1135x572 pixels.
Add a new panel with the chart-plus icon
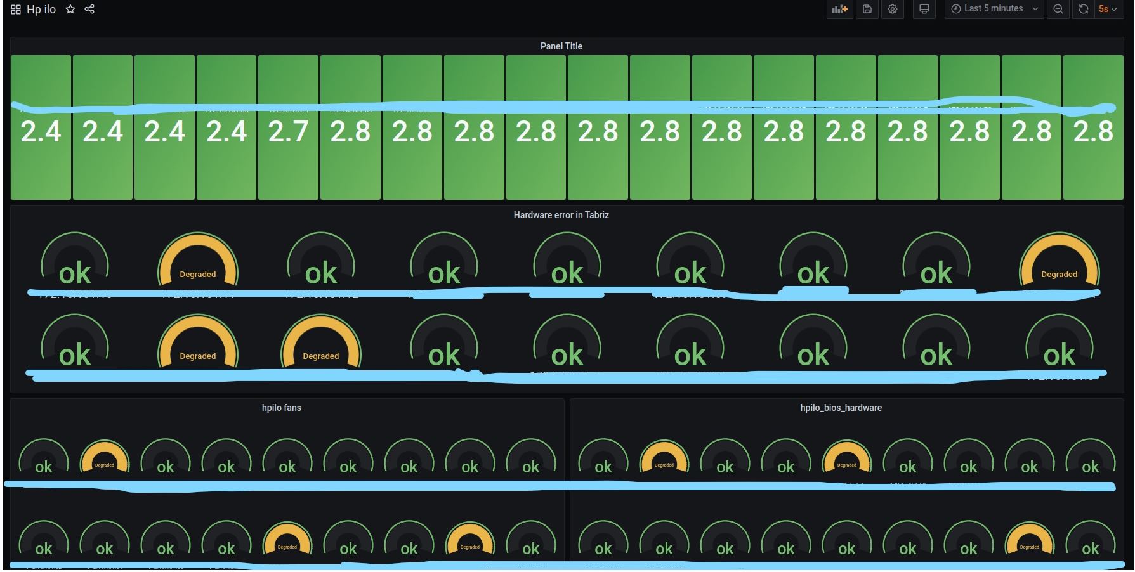click(840, 10)
